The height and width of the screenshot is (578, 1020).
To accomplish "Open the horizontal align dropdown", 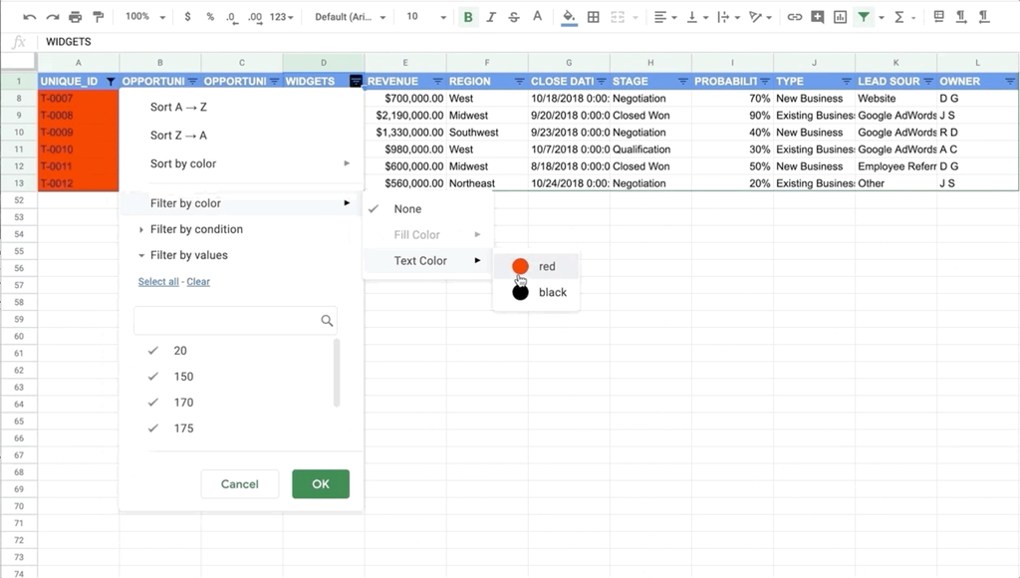I will tap(664, 17).
